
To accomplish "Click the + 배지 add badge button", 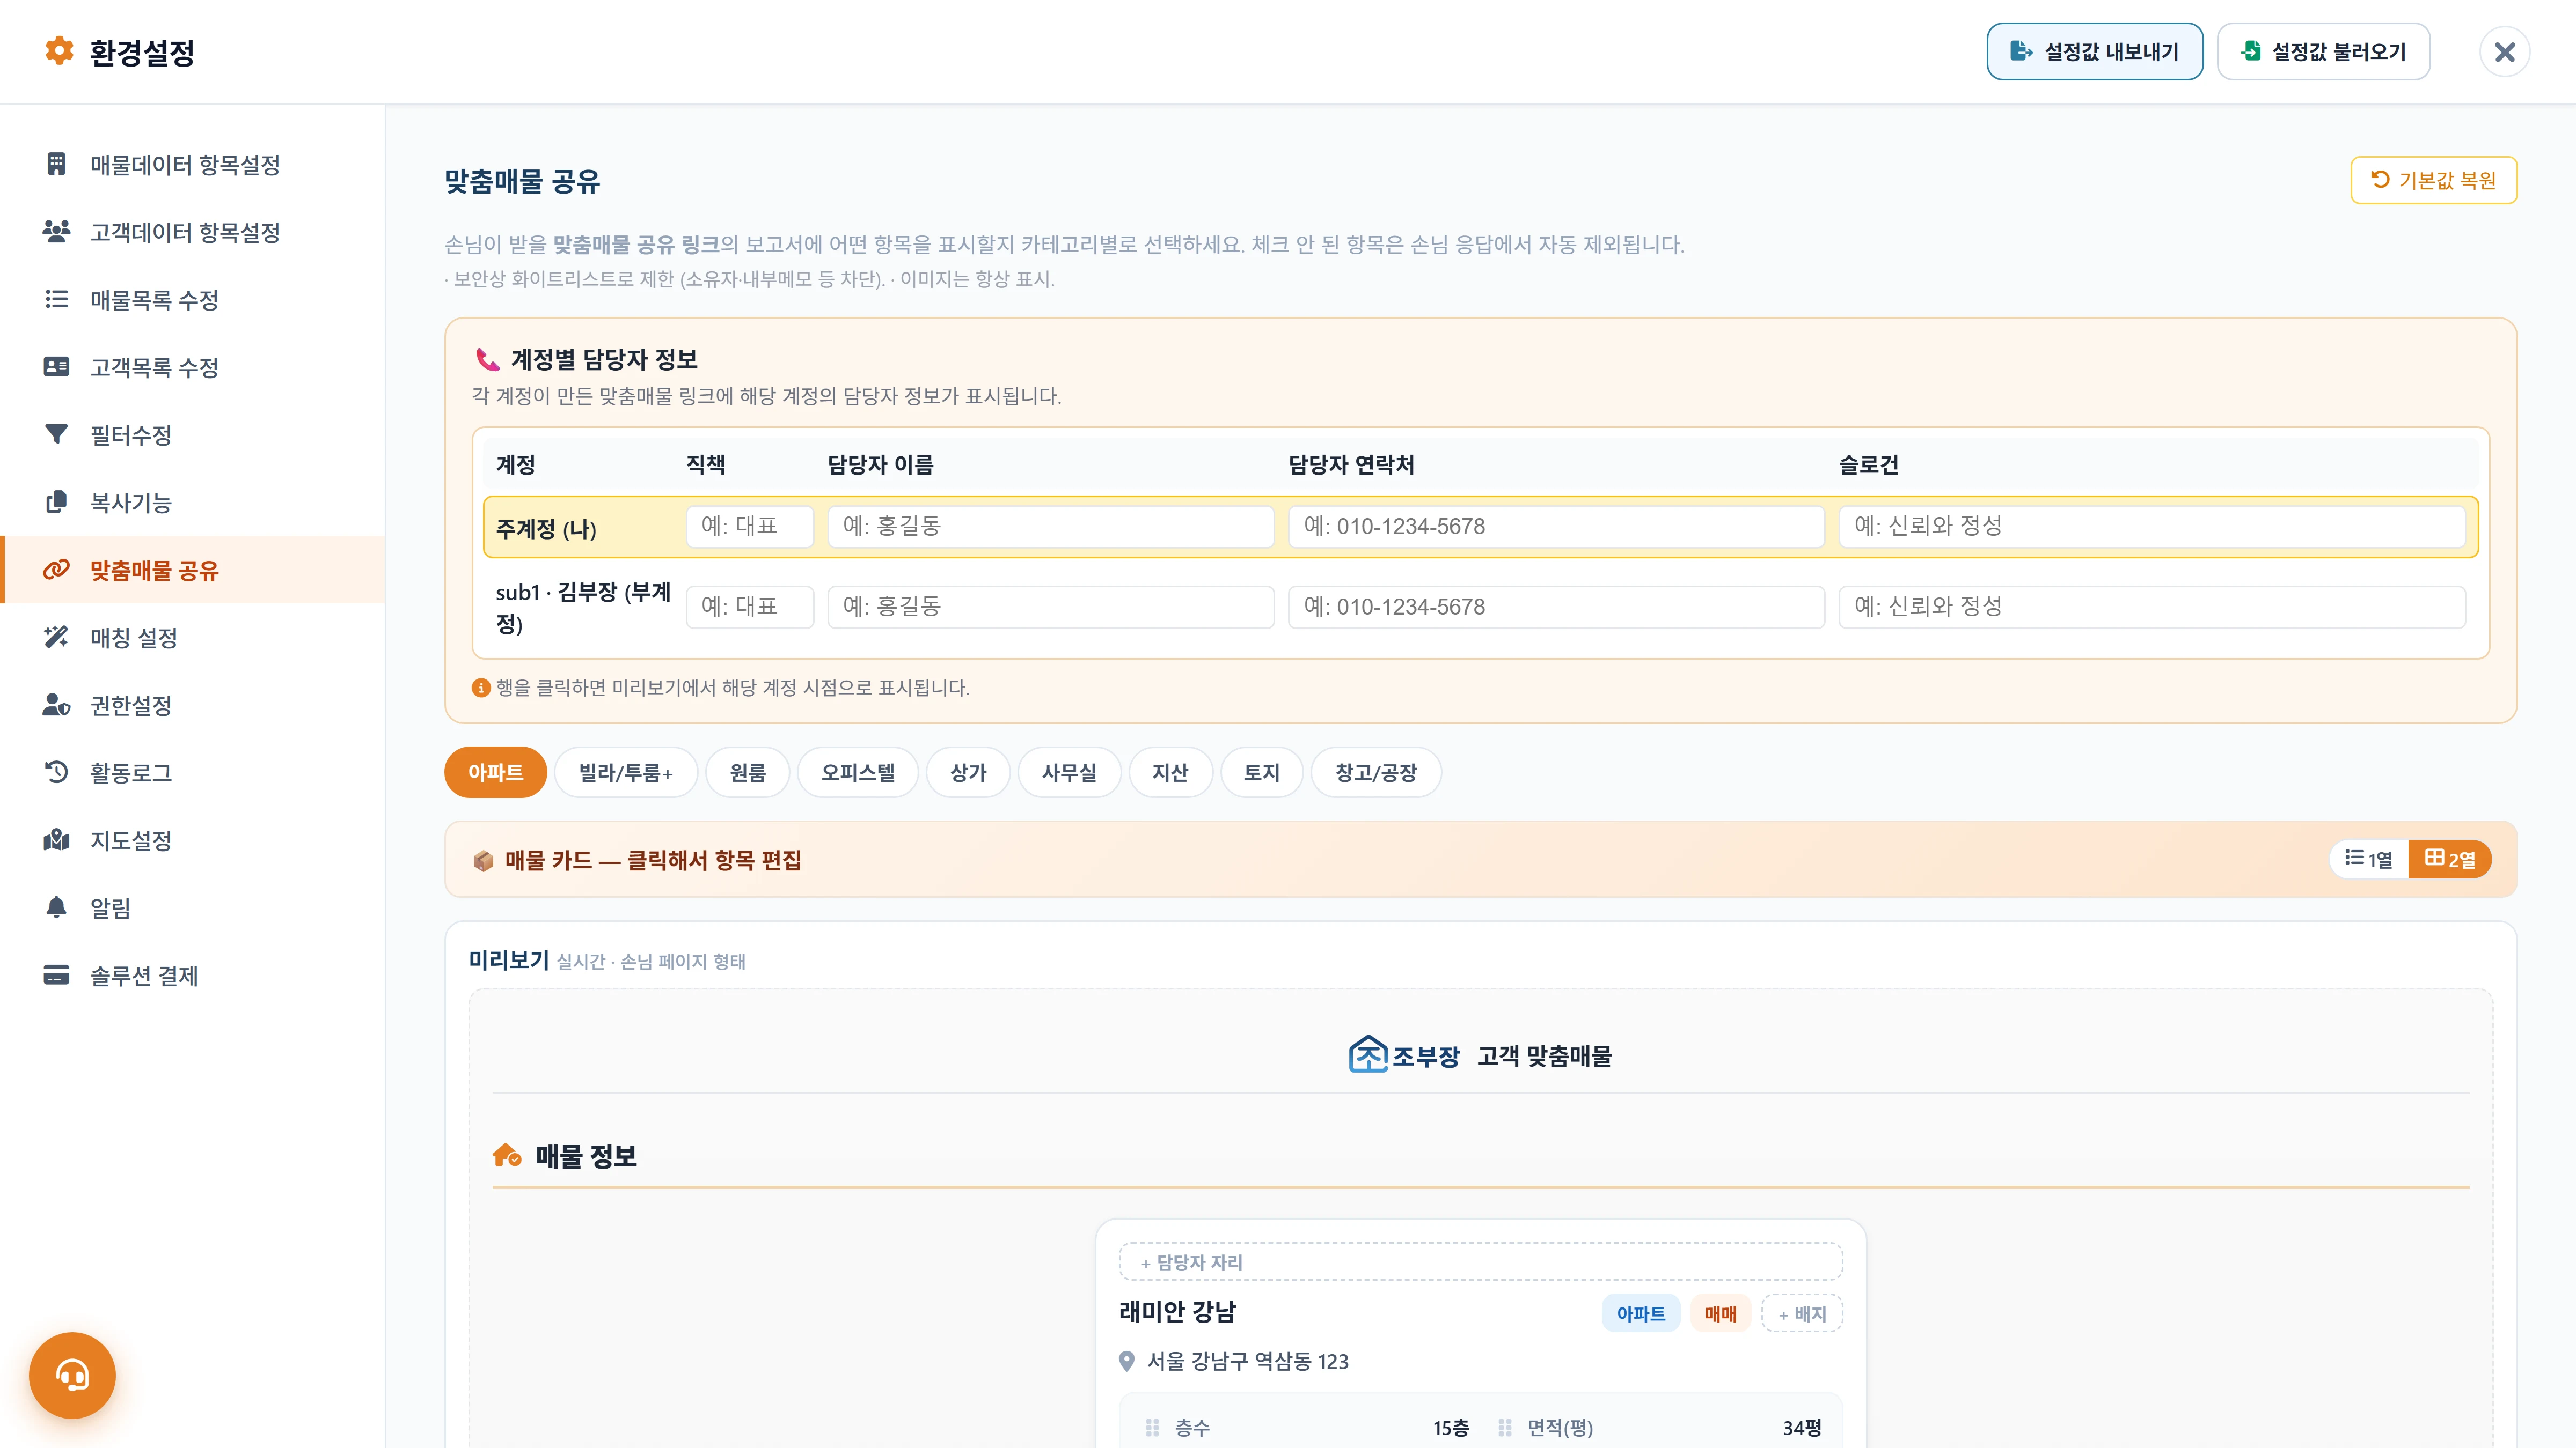I will 1802,1314.
